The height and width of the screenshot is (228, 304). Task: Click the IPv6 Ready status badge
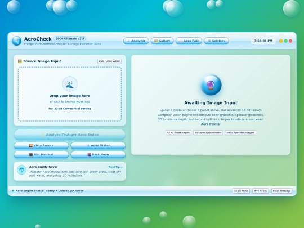click(x=261, y=191)
